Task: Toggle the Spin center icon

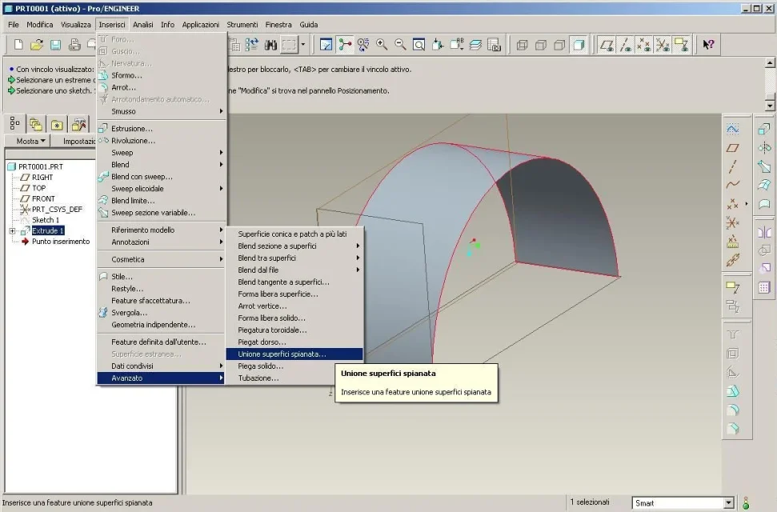Action: click(x=345, y=45)
